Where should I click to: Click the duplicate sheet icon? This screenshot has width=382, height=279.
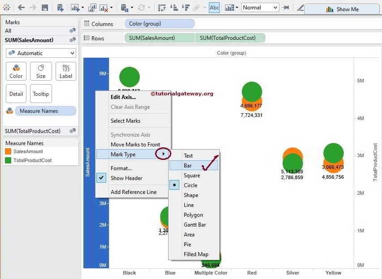[92, 8]
